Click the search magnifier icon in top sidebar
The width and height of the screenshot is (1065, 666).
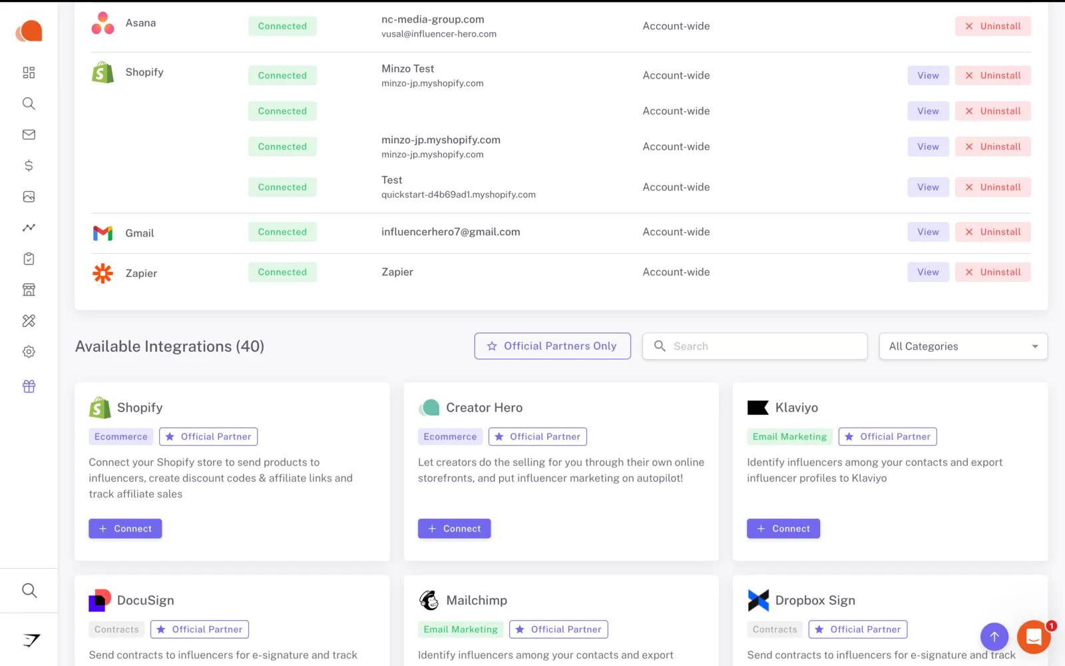[29, 103]
